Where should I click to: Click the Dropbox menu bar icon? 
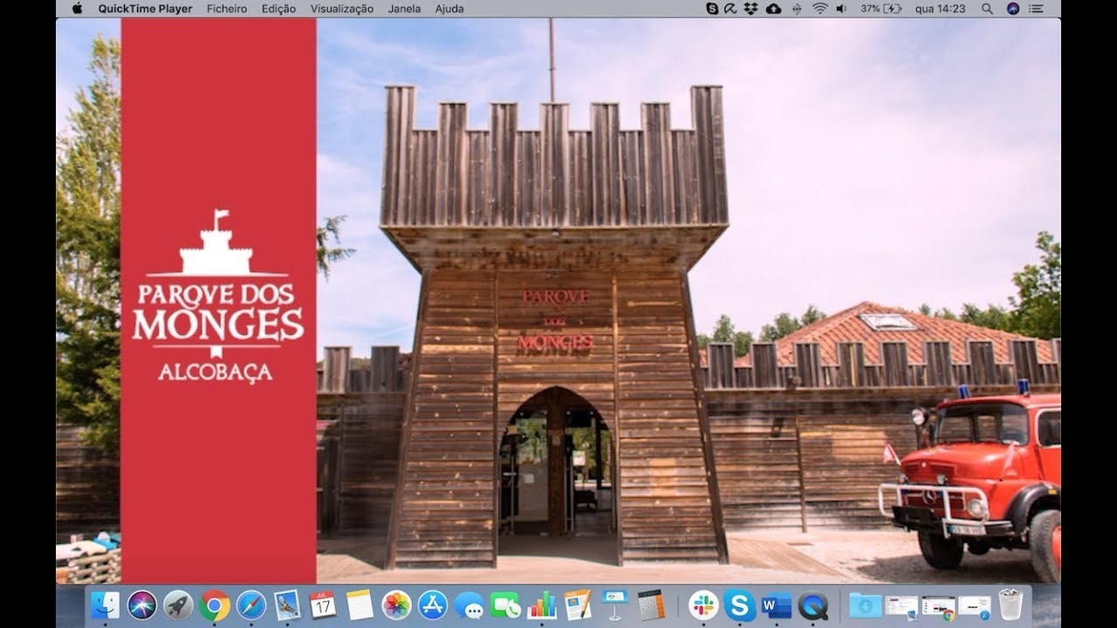click(751, 9)
